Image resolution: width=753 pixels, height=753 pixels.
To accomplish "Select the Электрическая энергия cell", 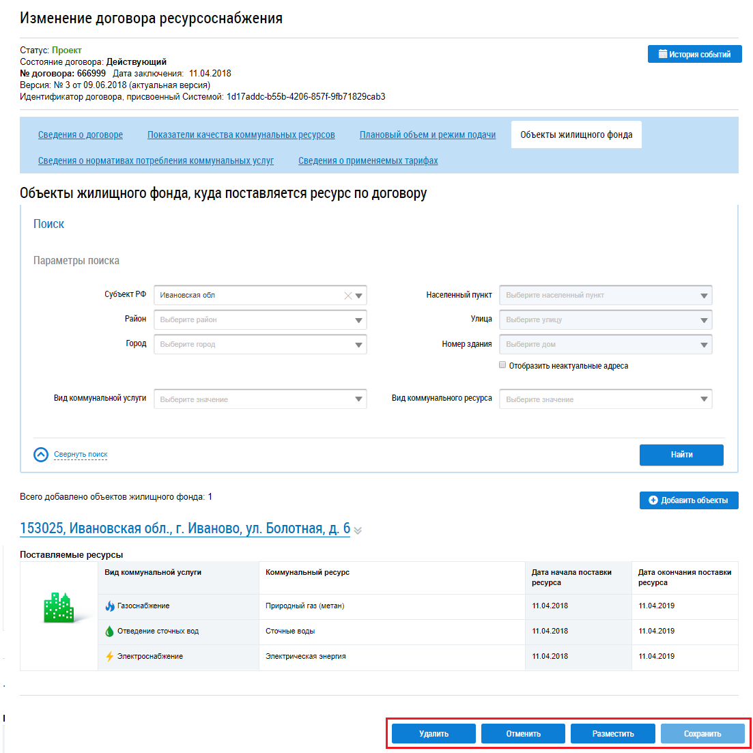I will (x=392, y=657).
